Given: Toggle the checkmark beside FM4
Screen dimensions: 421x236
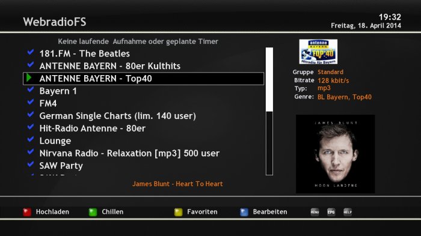Looking at the screenshot, I should pyautogui.click(x=31, y=102).
